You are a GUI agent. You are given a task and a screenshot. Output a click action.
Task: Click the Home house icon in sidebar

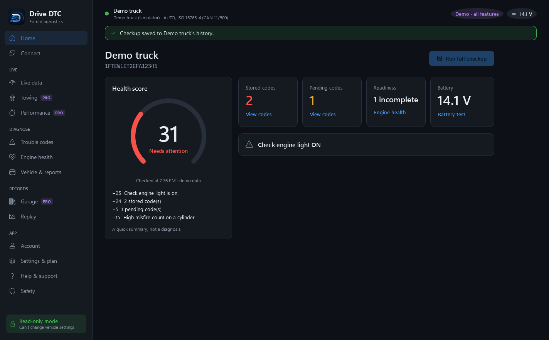(12, 38)
